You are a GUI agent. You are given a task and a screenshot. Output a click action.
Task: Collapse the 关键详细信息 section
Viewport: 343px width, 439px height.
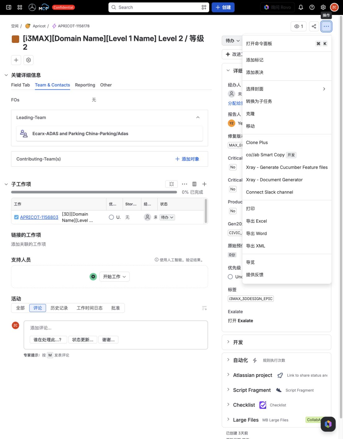[6, 75]
